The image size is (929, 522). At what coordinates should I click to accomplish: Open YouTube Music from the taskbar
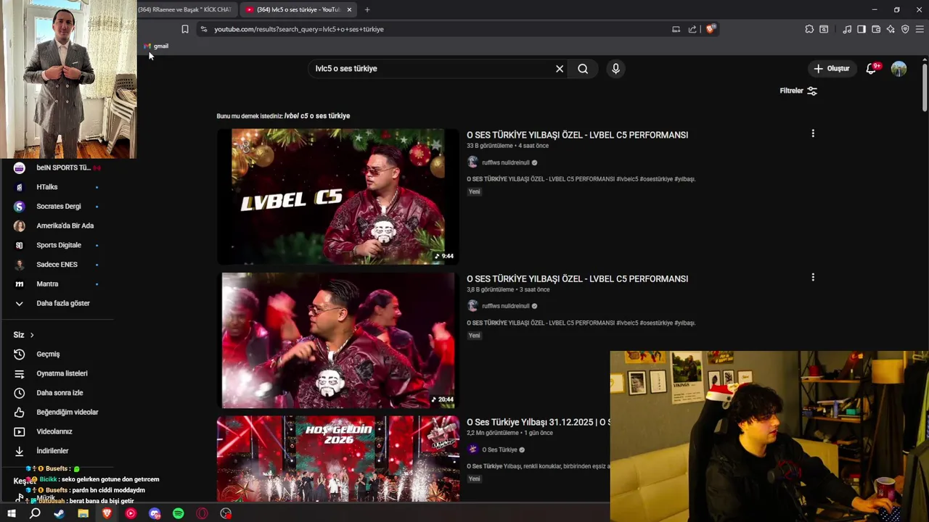pyautogui.click(x=131, y=513)
